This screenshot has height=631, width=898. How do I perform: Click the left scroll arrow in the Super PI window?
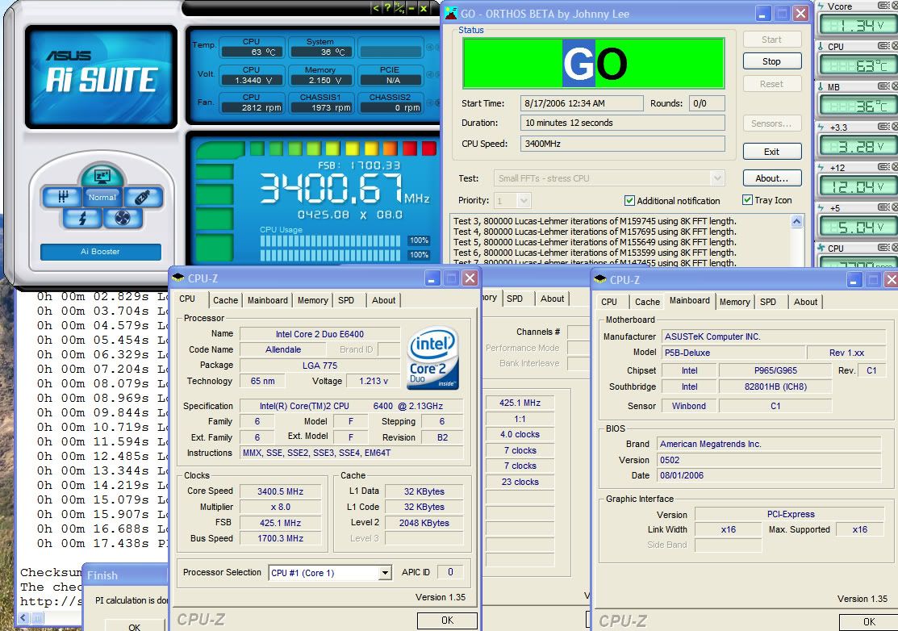coord(24,618)
